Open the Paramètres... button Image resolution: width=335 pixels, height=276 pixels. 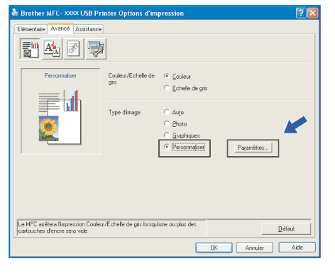(253, 148)
